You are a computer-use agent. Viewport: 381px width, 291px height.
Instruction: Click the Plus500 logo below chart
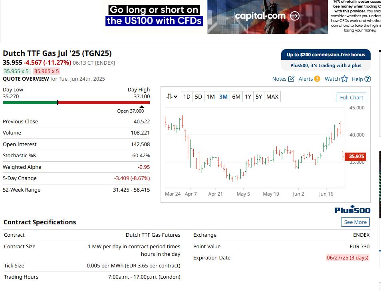coord(352,210)
